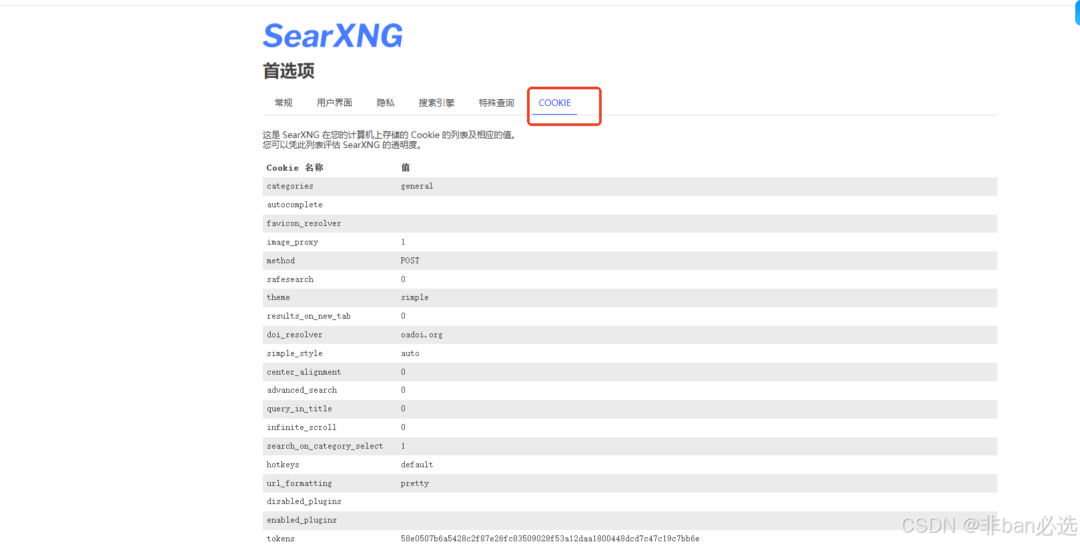
Task: Click the 'url_formatting' cookie name
Action: [x=300, y=484]
